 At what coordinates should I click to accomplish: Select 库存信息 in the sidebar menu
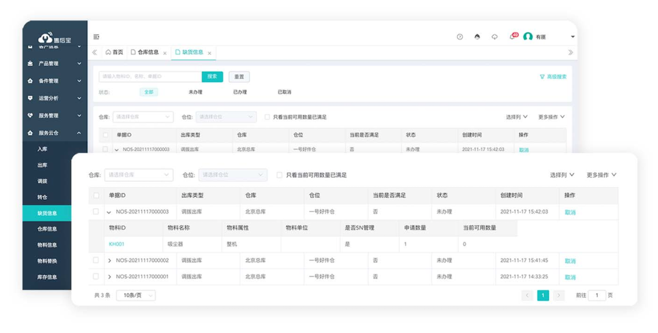tap(48, 277)
